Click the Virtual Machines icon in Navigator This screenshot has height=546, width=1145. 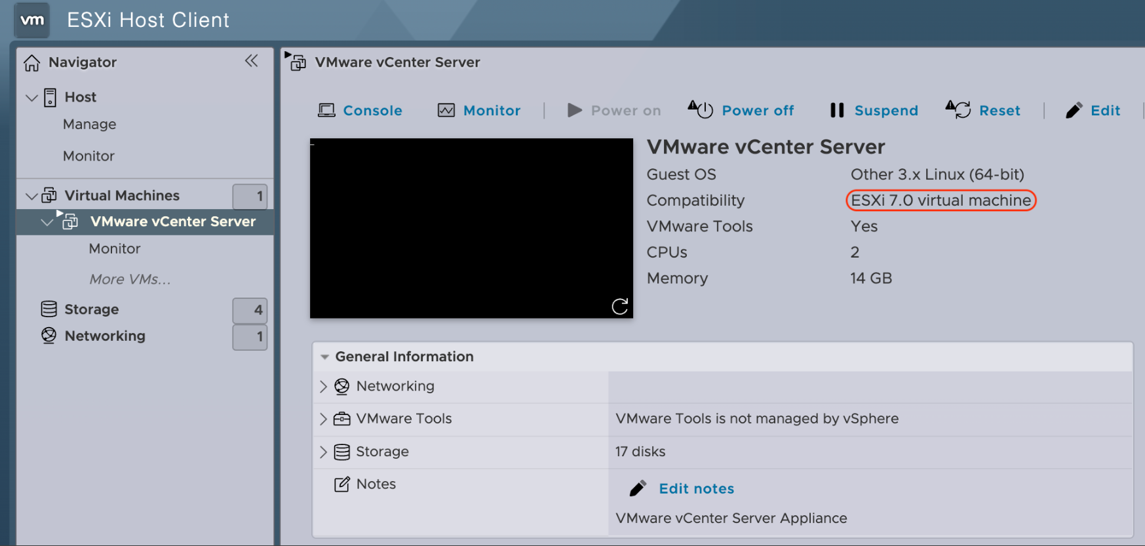pos(49,195)
